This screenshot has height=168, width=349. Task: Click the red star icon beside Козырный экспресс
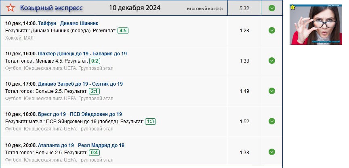coord(11,8)
